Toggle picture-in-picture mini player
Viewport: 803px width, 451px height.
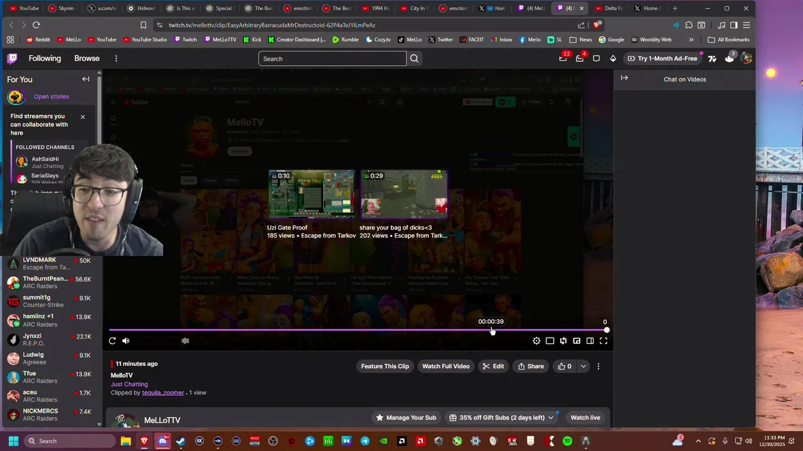pos(577,341)
